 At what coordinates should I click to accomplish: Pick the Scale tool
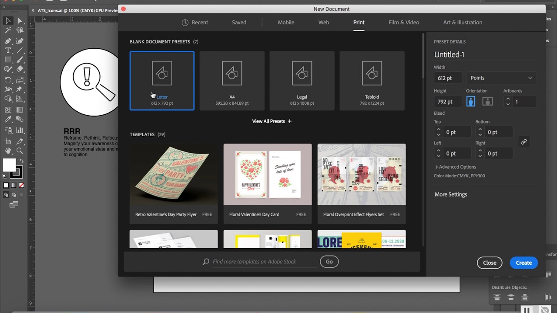coord(20,80)
